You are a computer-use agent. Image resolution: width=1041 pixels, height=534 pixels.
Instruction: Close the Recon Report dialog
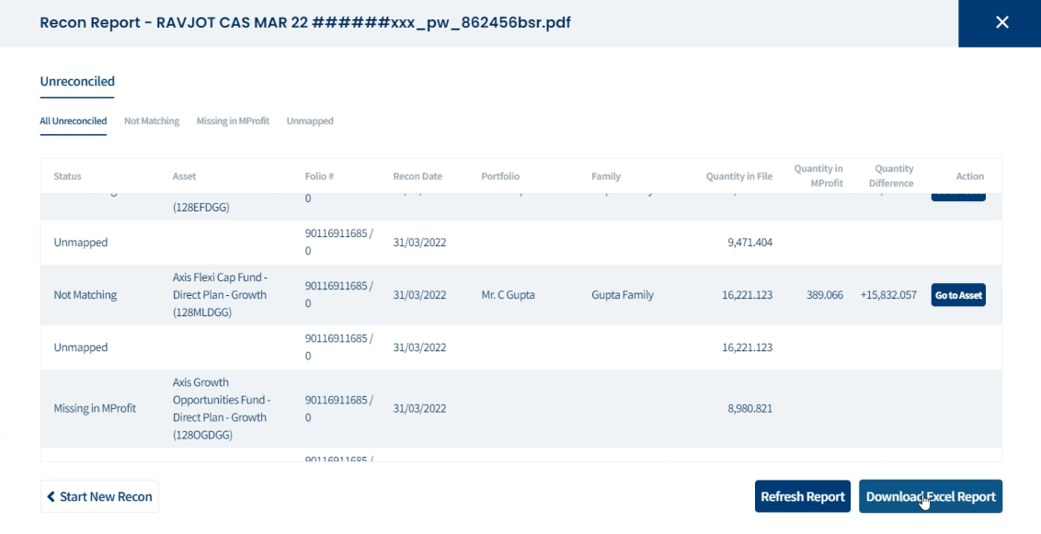pyautogui.click(x=1001, y=23)
